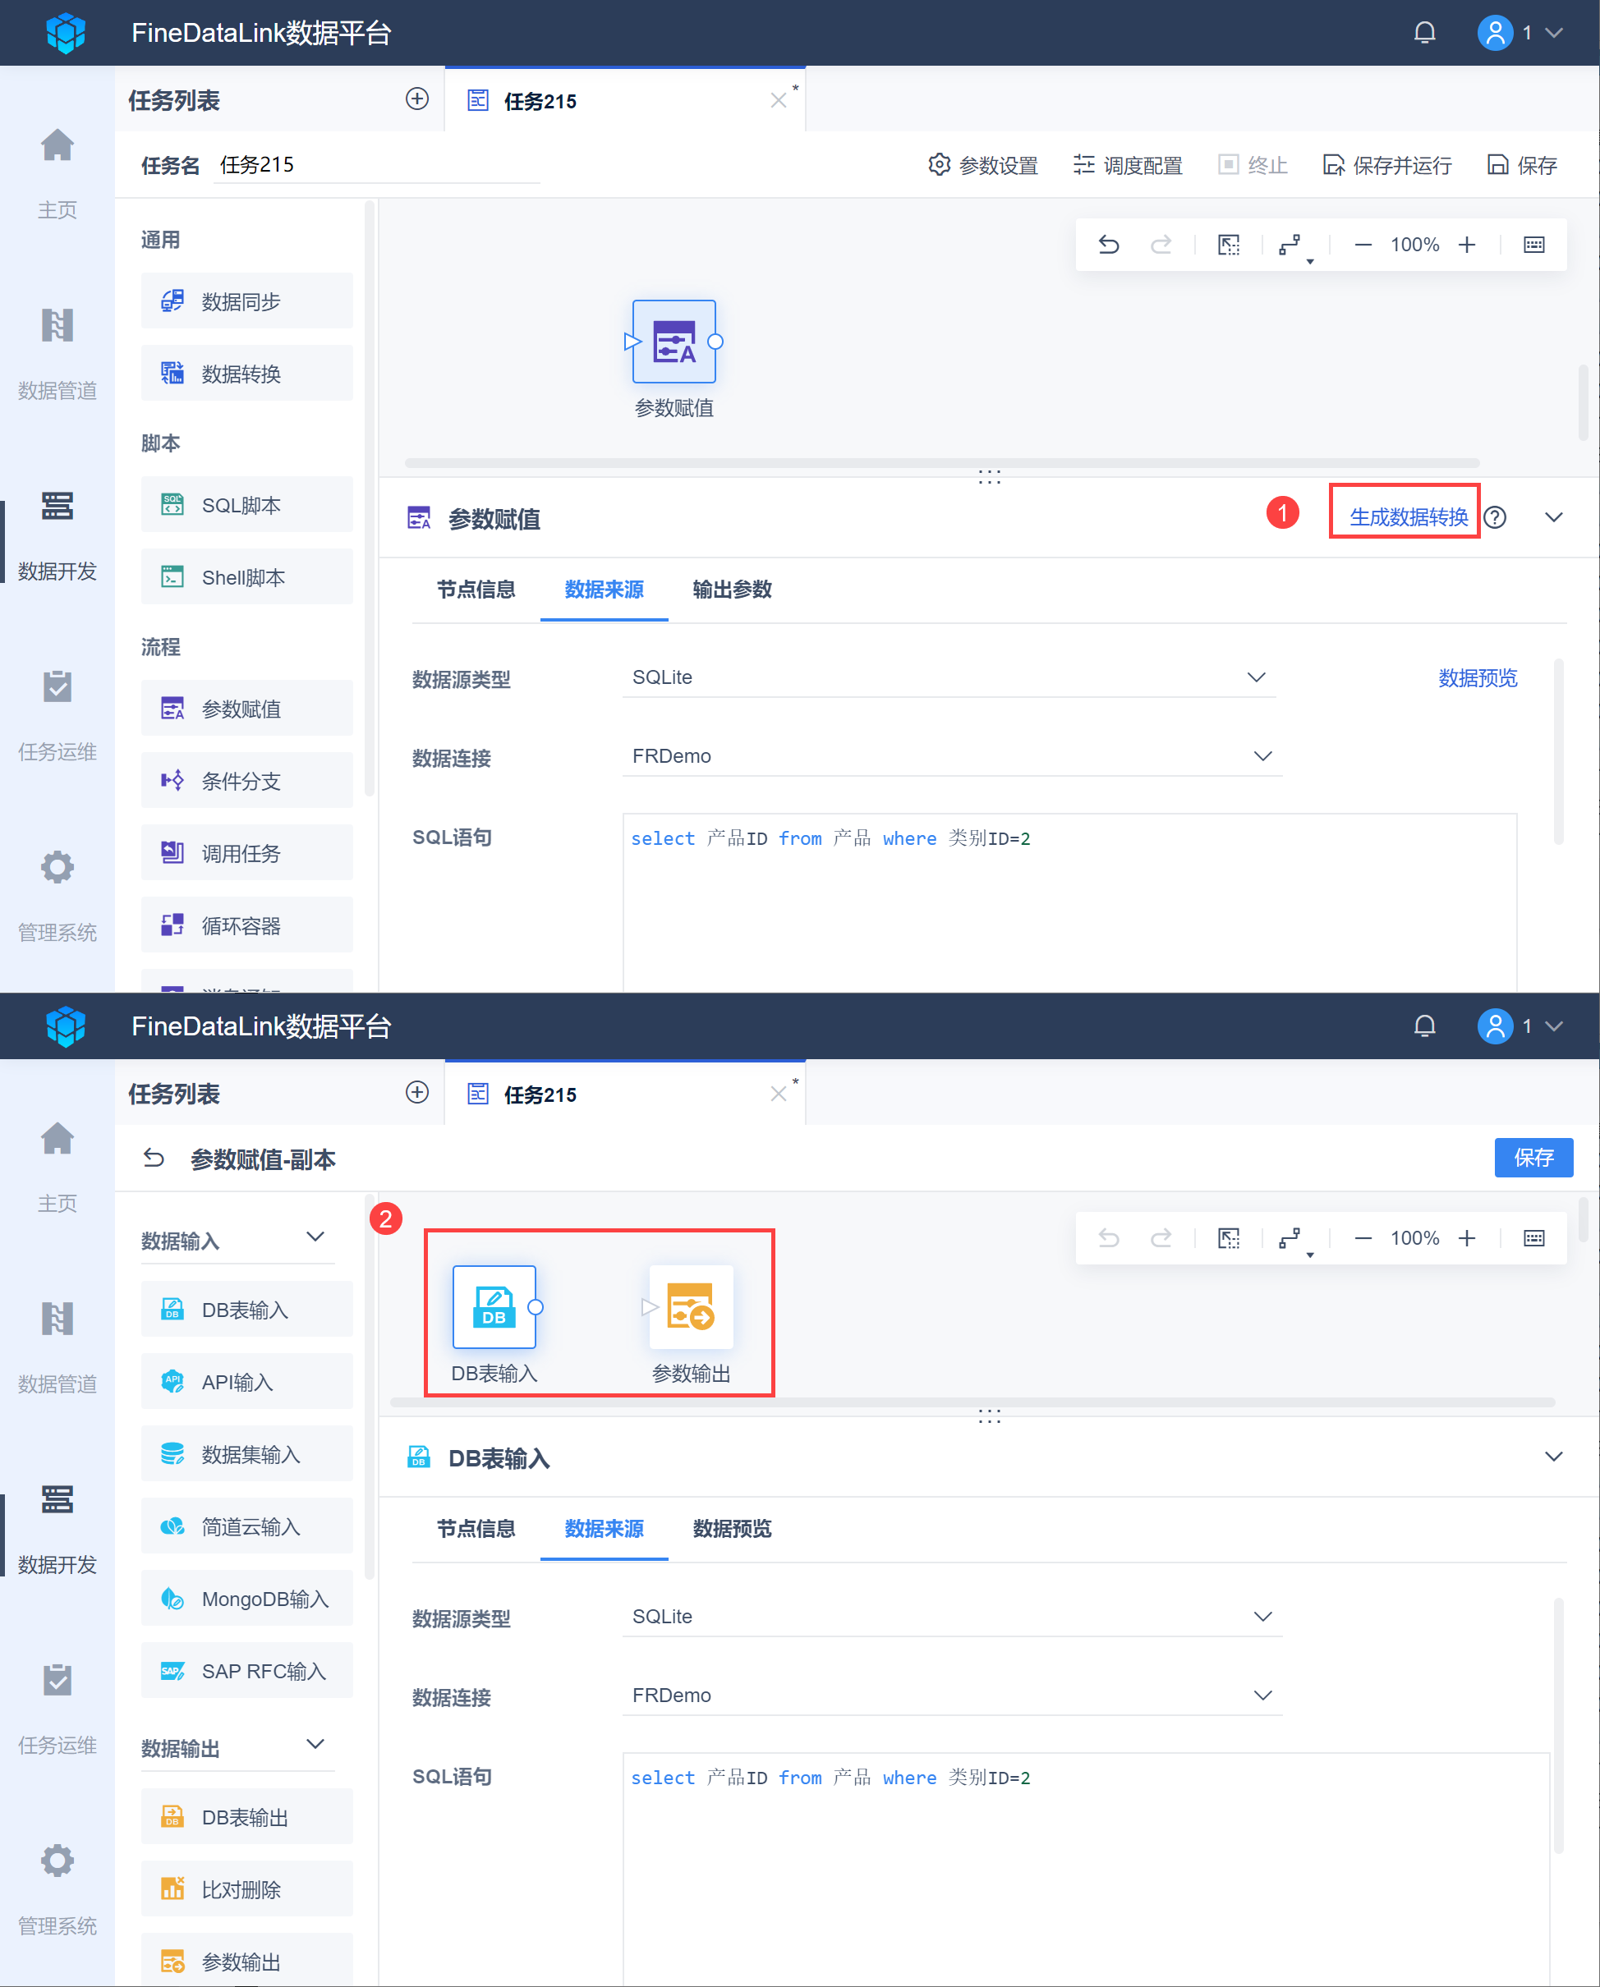
Task: Click the help question mark beside 生成数据转换
Action: [1495, 517]
